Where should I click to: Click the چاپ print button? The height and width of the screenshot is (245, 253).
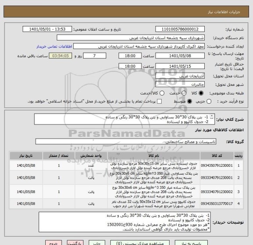point(97,243)
